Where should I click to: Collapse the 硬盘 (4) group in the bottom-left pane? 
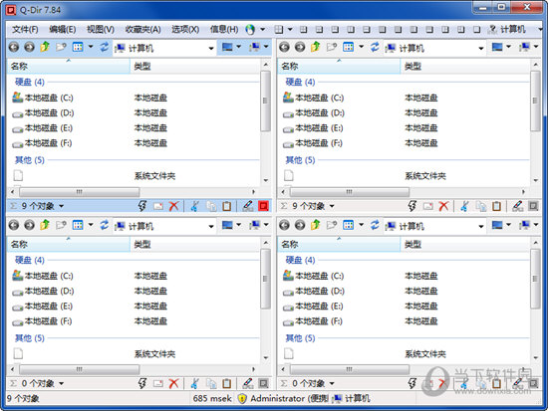point(29,260)
